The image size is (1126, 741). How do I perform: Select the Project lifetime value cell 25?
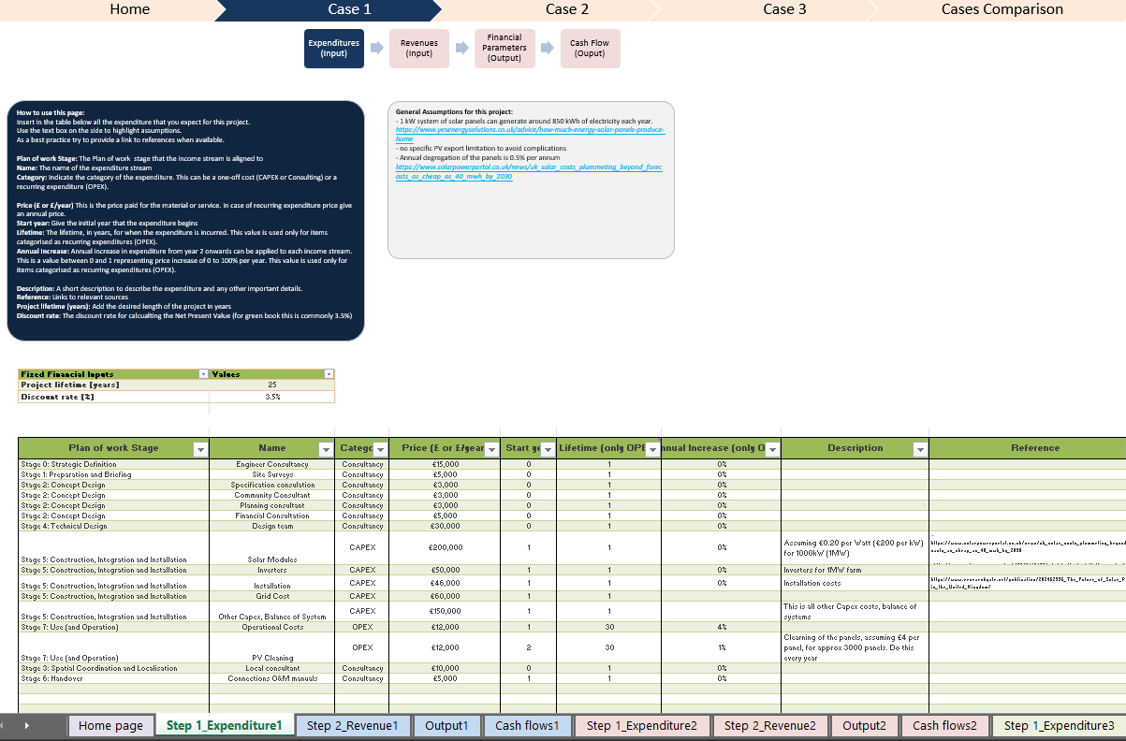[271, 385]
